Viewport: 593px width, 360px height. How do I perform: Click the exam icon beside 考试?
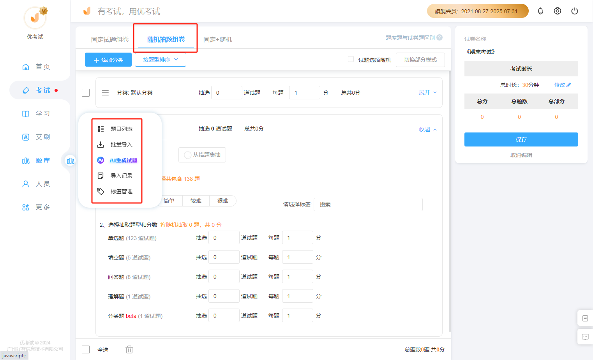coord(26,90)
